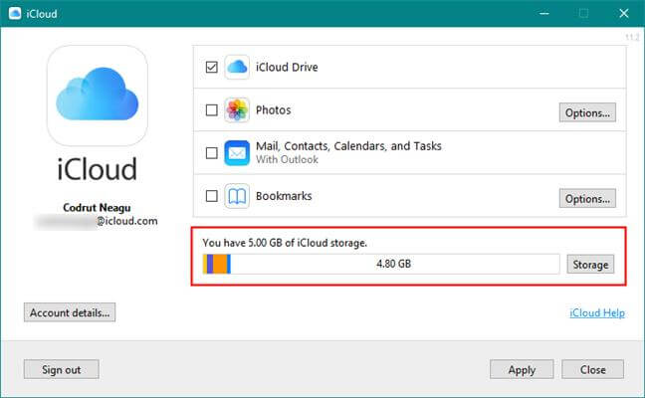This screenshot has width=645, height=398.
Task: Enable the Photos checkbox
Action: click(x=211, y=110)
